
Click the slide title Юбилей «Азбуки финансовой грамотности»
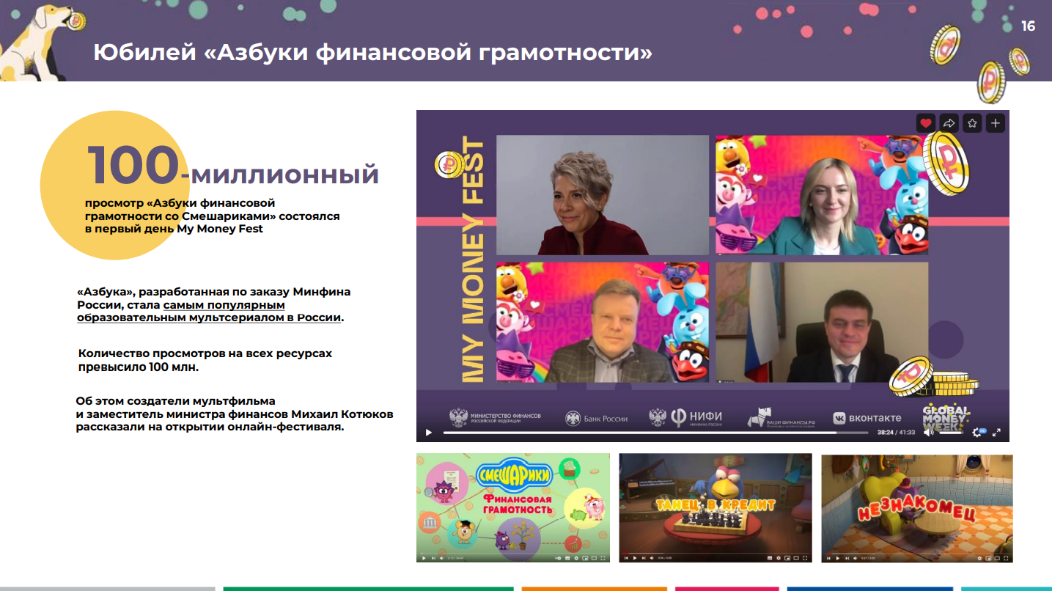coord(372,53)
